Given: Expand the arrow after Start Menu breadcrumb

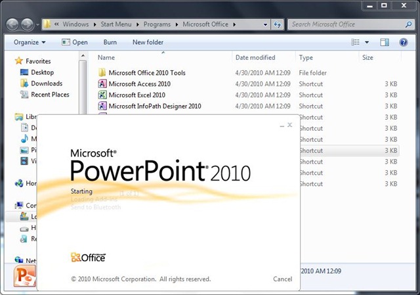Looking at the screenshot, I should click(x=138, y=24).
